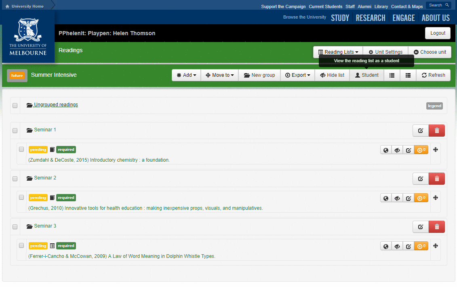Open the Introductory chemistry reading link
This screenshot has height=287, width=457.
pyautogui.click(x=99, y=160)
